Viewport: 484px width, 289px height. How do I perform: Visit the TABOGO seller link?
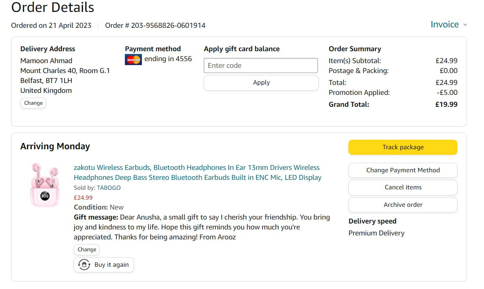coord(109,188)
